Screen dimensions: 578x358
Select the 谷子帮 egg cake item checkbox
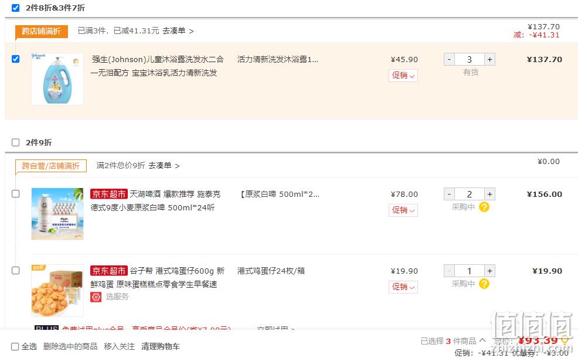(x=15, y=270)
